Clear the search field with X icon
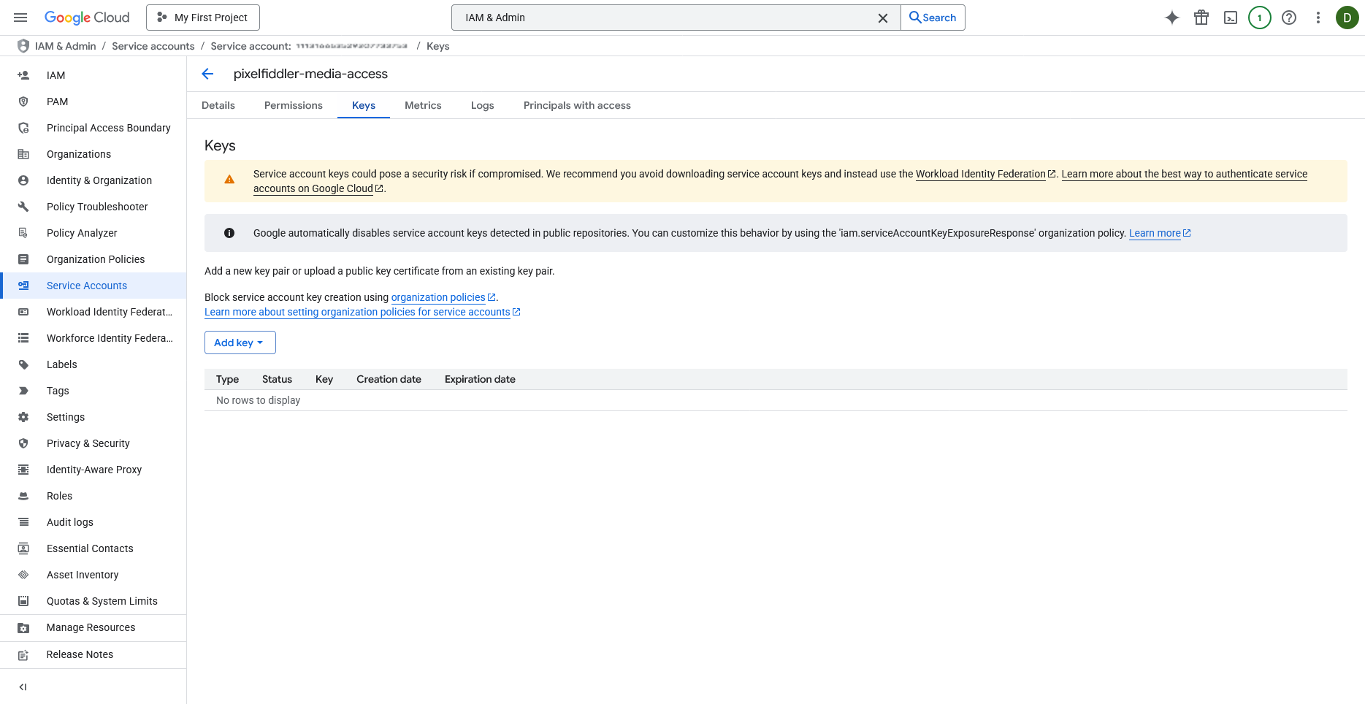 point(882,18)
